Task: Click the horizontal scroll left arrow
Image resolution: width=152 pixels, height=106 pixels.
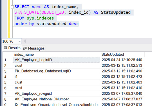Action: 25,41
